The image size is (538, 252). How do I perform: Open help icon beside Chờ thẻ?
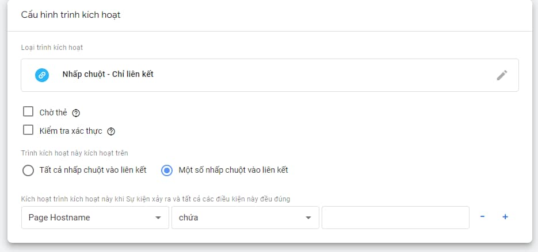pyautogui.click(x=76, y=113)
